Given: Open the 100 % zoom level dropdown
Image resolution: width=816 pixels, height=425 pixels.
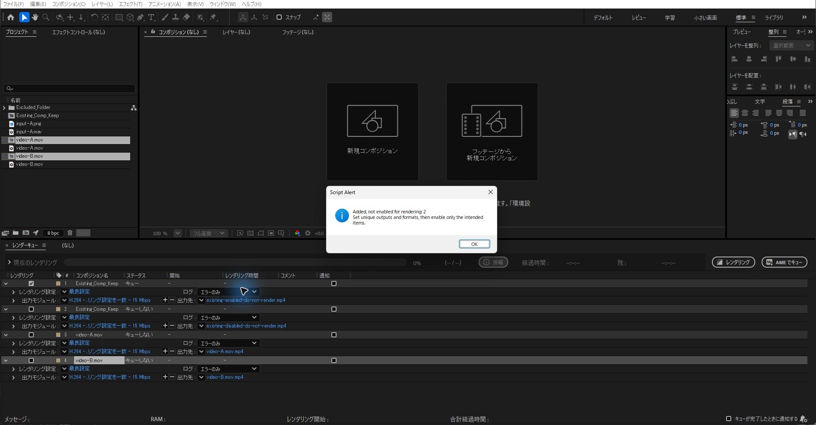Looking at the screenshot, I should click(178, 233).
